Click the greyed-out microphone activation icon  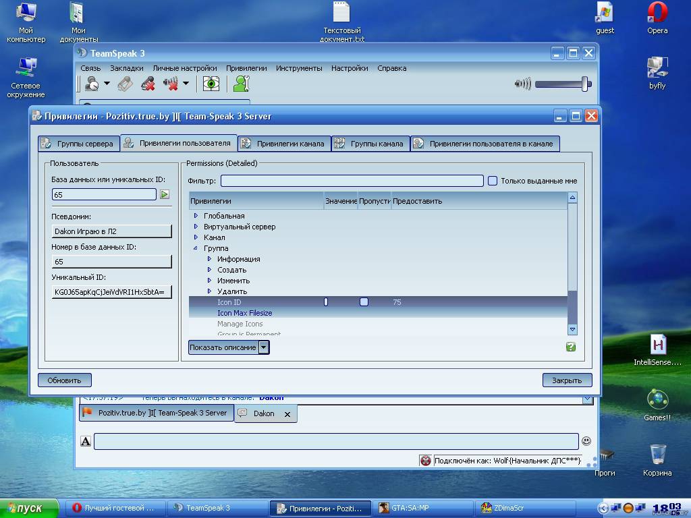pyautogui.click(x=125, y=83)
